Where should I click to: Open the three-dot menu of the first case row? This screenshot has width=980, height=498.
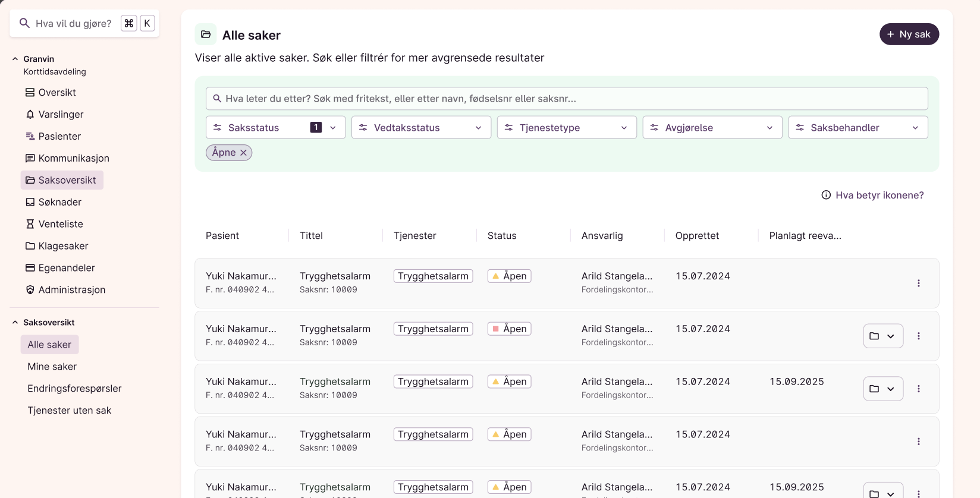tap(918, 283)
